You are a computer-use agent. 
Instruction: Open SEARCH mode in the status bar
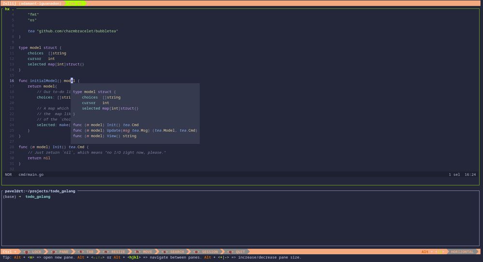pos(173,251)
